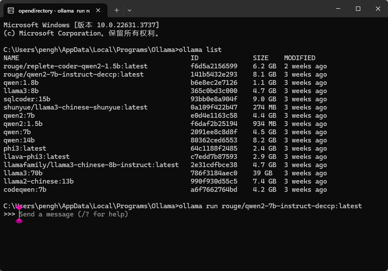Click the MODIFIED column header text
Viewport: 388px width, 271px height.
click(x=300, y=58)
